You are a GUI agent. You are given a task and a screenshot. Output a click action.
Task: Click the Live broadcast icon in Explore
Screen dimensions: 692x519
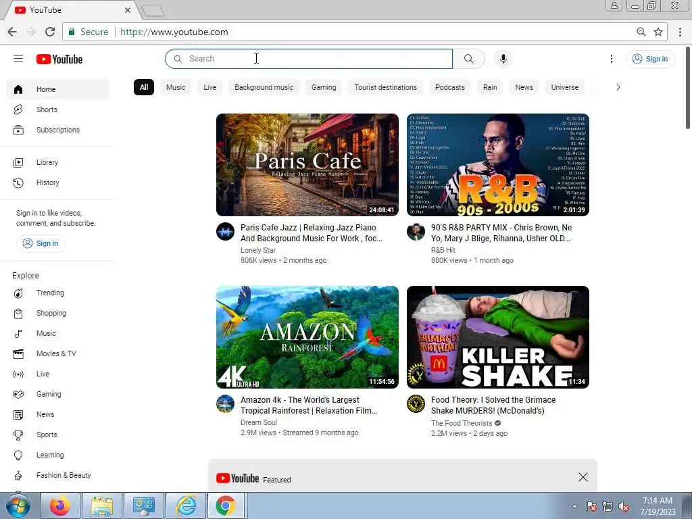pyautogui.click(x=18, y=374)
